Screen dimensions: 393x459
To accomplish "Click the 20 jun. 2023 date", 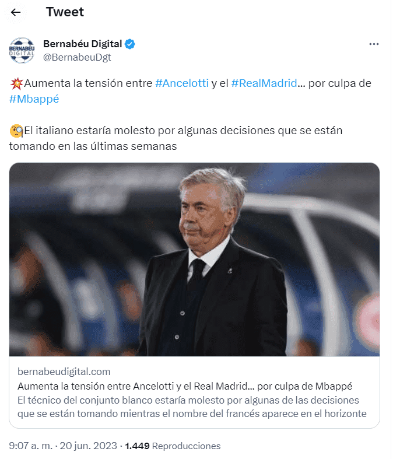I will click(x=89, y=446).
